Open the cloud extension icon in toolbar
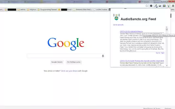 (160, 6)
